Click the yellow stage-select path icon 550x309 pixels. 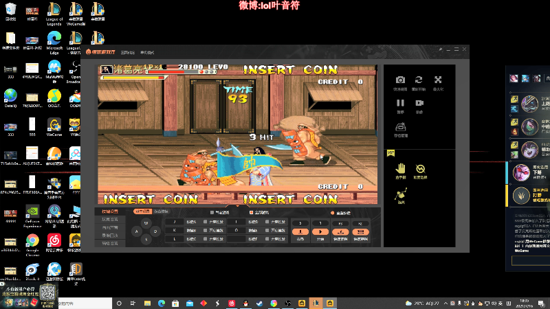tap(401, 194)
